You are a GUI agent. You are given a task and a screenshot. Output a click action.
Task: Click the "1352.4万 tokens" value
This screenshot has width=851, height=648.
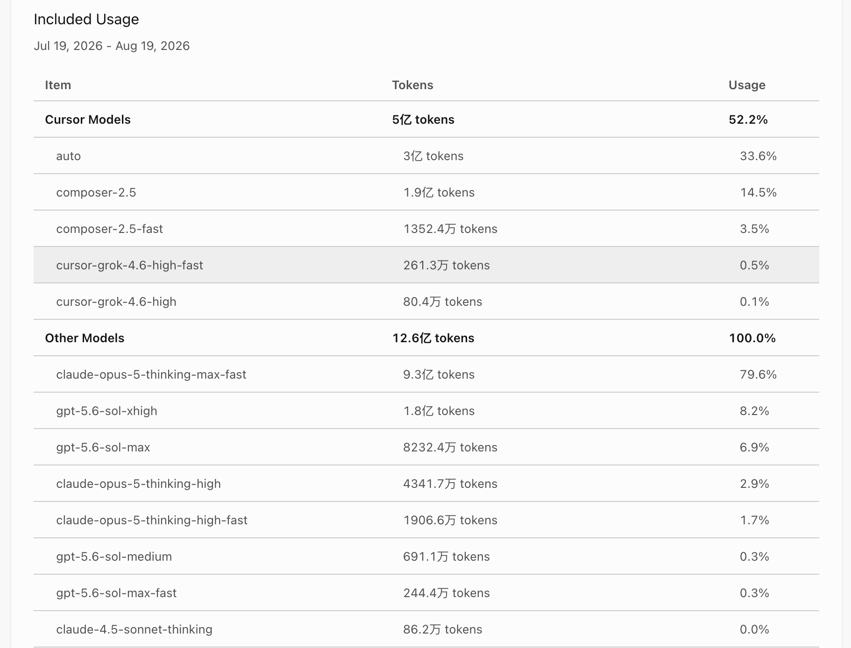coord(450,229)
